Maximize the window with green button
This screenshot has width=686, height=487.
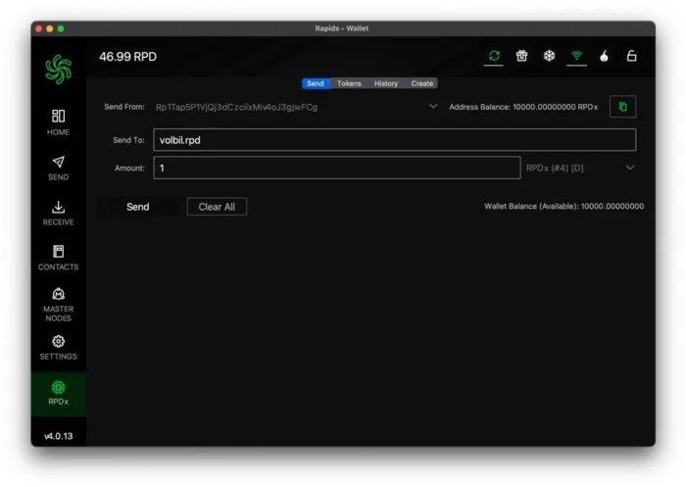click(x=61, y=28)
